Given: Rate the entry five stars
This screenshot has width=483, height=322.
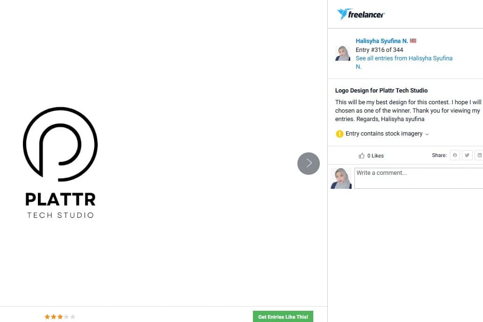Looking at the screenshot, I should 72,316.
